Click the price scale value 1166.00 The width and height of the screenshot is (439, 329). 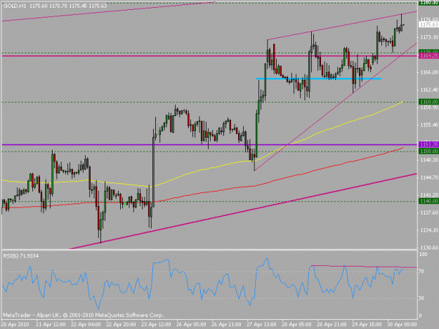pyautogui.click(x=429, y=72)
